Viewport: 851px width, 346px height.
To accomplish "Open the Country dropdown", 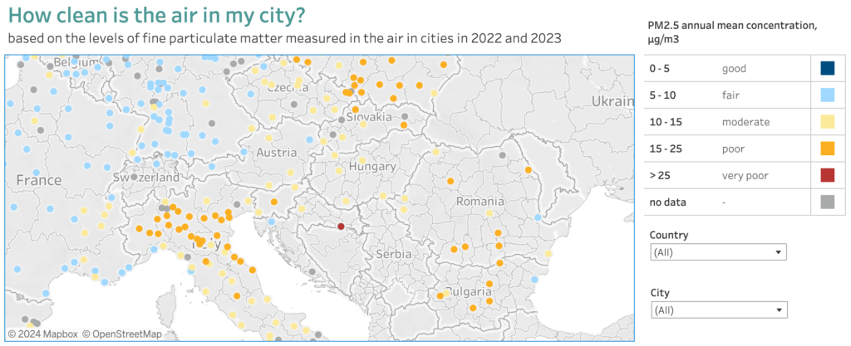I will pos(717,251).
